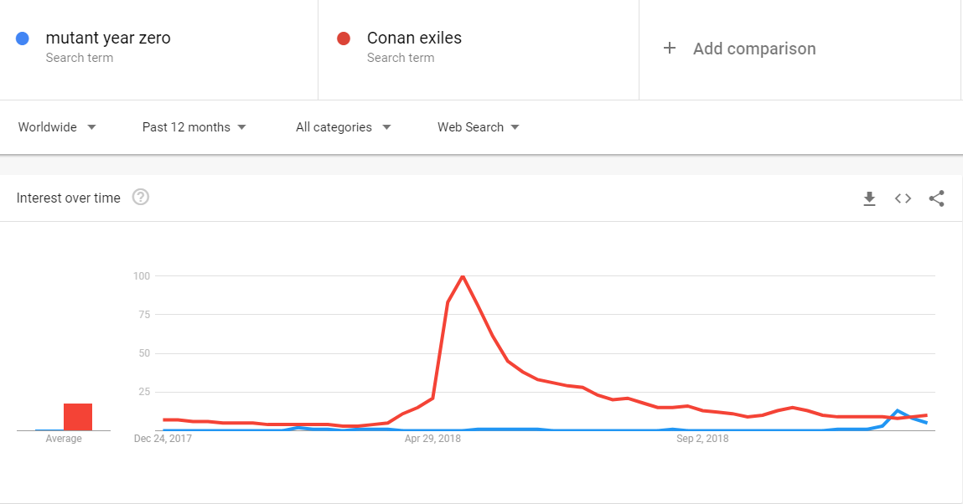Click the Add comparison text
Image resolution: width=963 pixels, height=504 pixels.
click(x=754, y=49)
